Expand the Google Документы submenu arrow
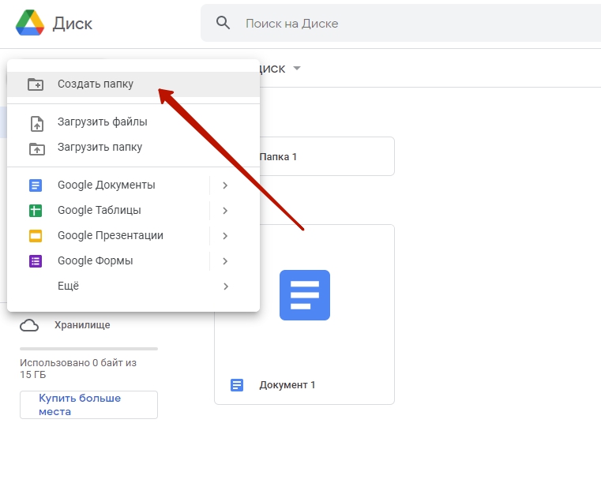The image size is (601, 498). click(x=225, y=185)
